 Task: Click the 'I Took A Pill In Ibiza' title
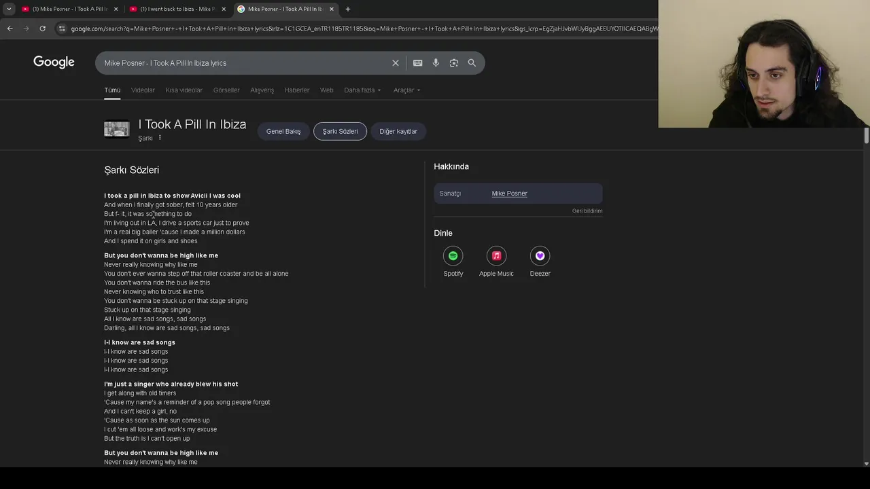click(192, 124)
